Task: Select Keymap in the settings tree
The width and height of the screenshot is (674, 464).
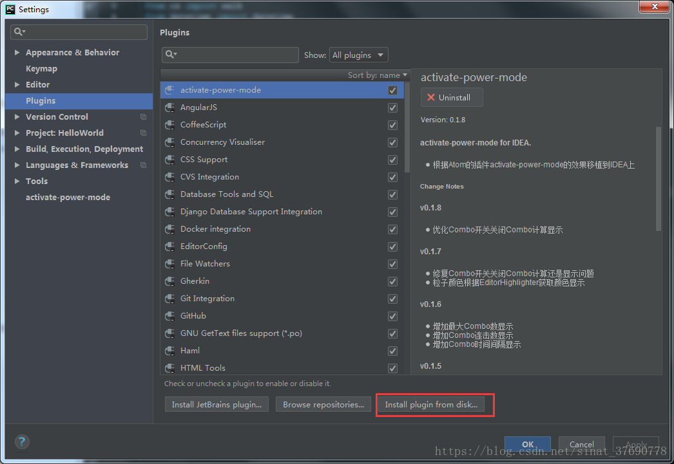Action: click(x=41, y=69)
